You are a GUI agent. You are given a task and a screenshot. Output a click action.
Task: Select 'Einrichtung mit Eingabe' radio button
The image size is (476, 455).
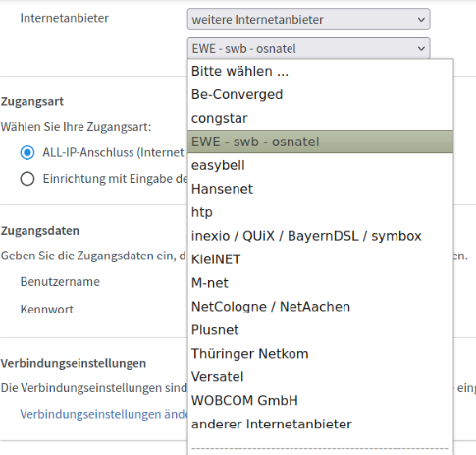click(27, 179)
